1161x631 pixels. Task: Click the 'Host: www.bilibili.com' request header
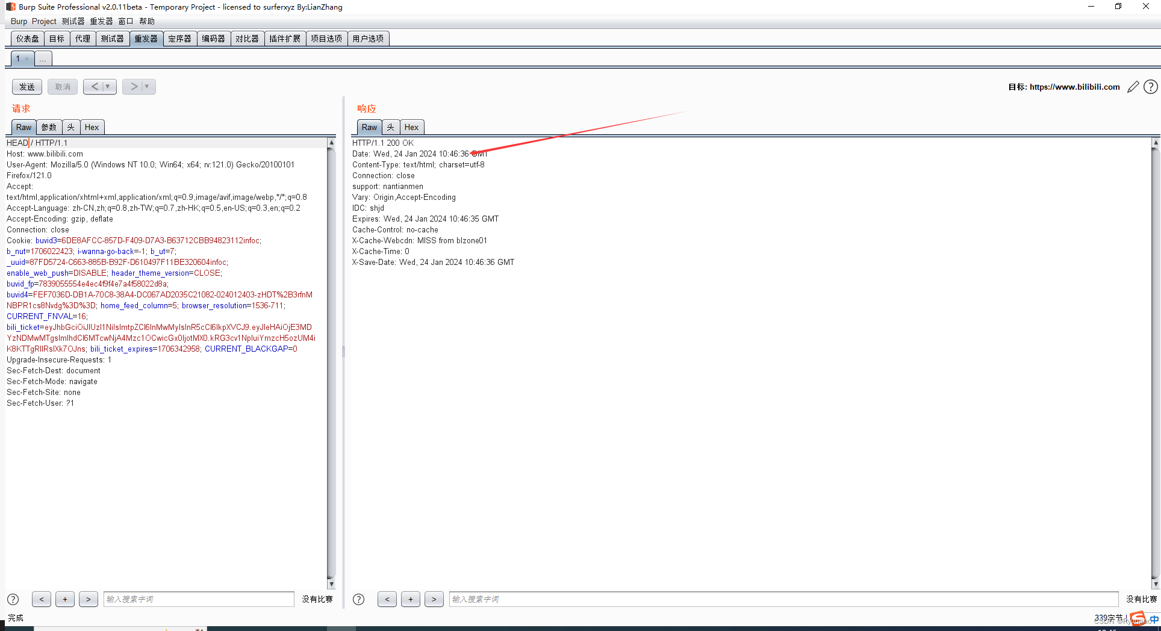(45, 154)
